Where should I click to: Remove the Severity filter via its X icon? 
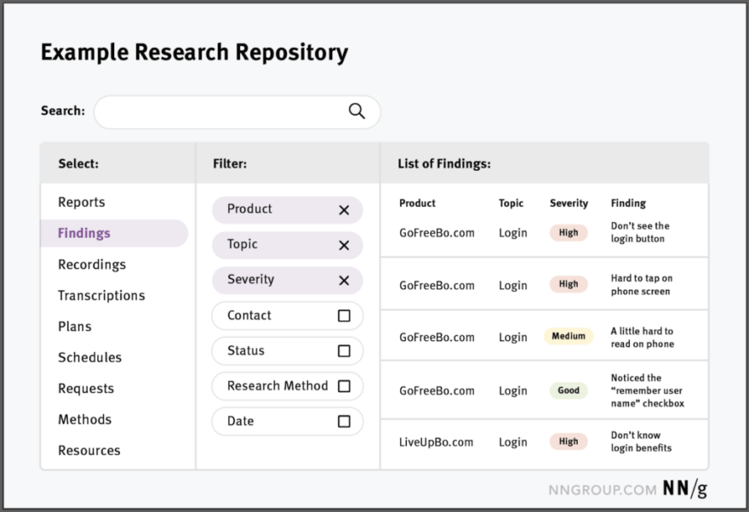click(x=344, y=280)
